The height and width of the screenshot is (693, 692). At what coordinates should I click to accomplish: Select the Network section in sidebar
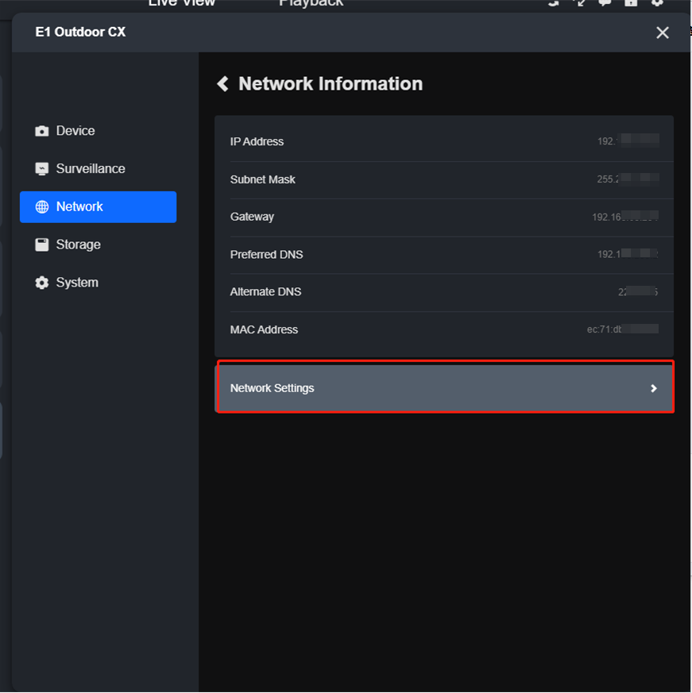(x=98, y=207)
